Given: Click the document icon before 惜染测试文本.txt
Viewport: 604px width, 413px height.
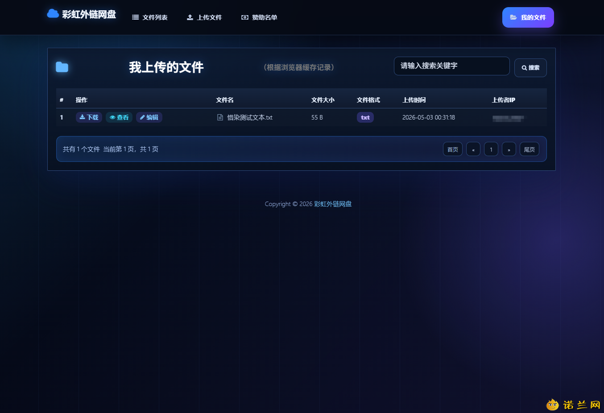Looking at the screenshot, I should (220, 117).
